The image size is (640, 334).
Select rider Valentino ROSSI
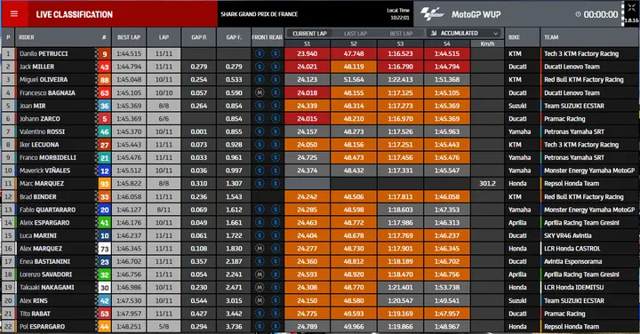point(42,131)
